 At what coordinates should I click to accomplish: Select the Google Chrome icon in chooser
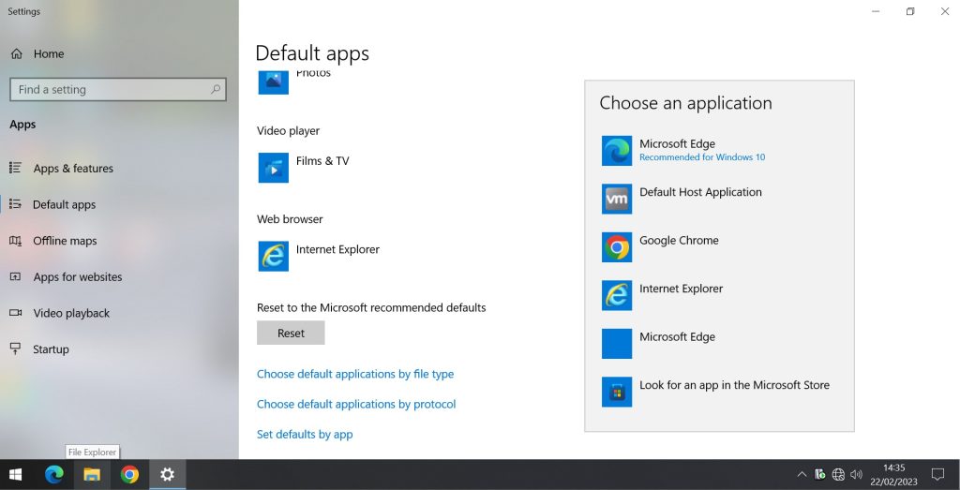(x=617, y=247)
